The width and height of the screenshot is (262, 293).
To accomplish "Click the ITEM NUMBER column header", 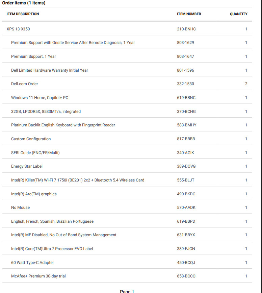I will [x=189, y=14].
